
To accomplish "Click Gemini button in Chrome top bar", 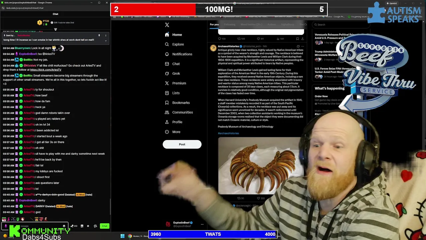I will pyautogui.click(x=391, y=3).
